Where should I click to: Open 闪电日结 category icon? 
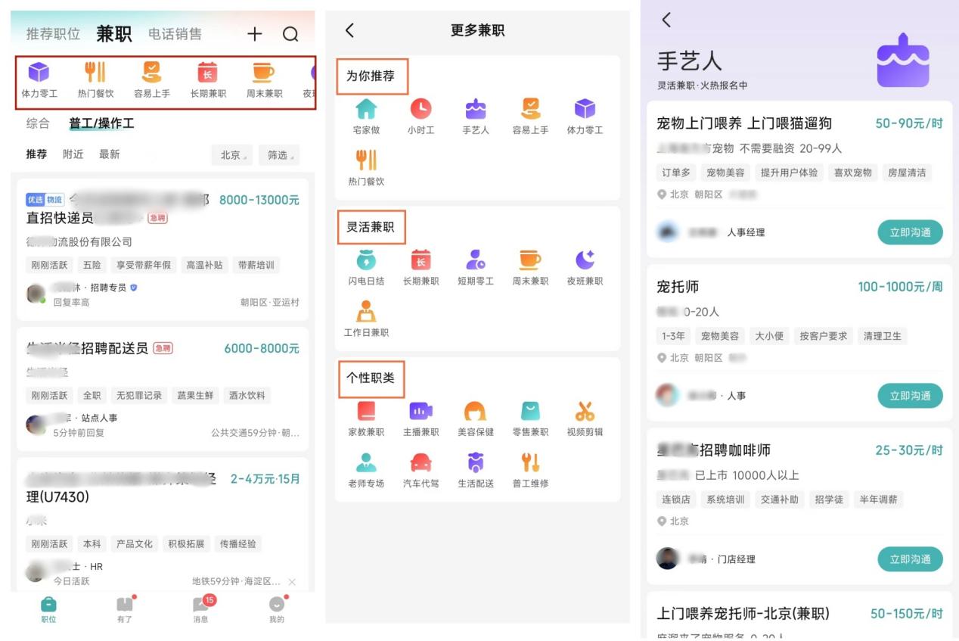click(366, 260)
